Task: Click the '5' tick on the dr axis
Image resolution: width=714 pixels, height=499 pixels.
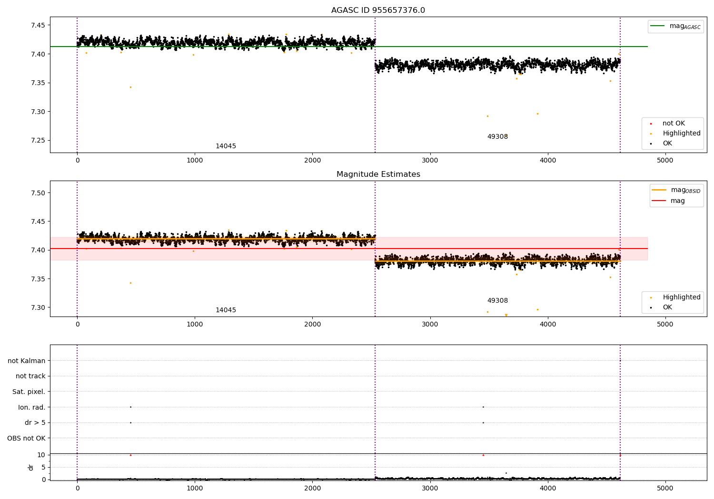Action: (43, 468)
